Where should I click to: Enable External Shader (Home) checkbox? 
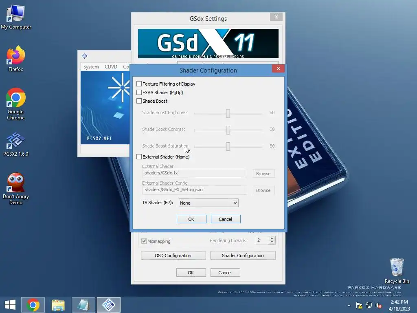pyautogui.click(x=139, y=157)
